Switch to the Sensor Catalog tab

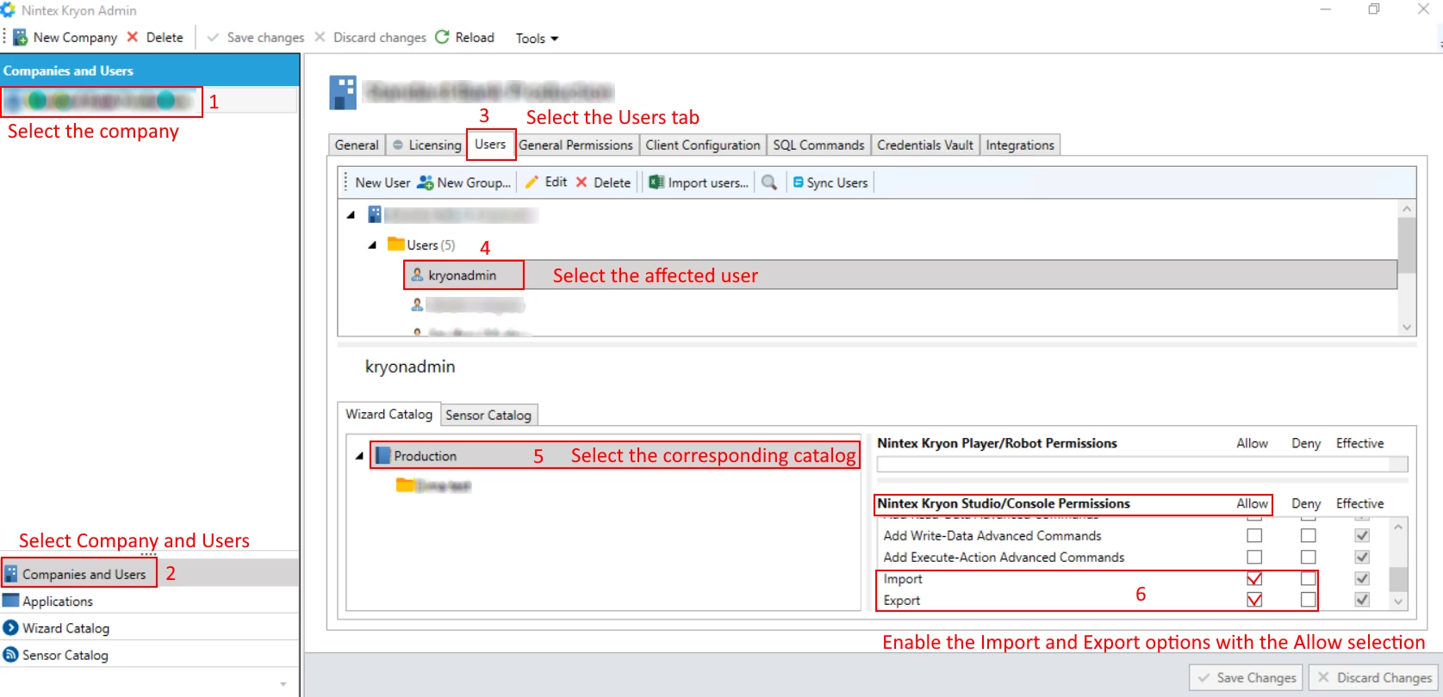click(x=488, y=415)
